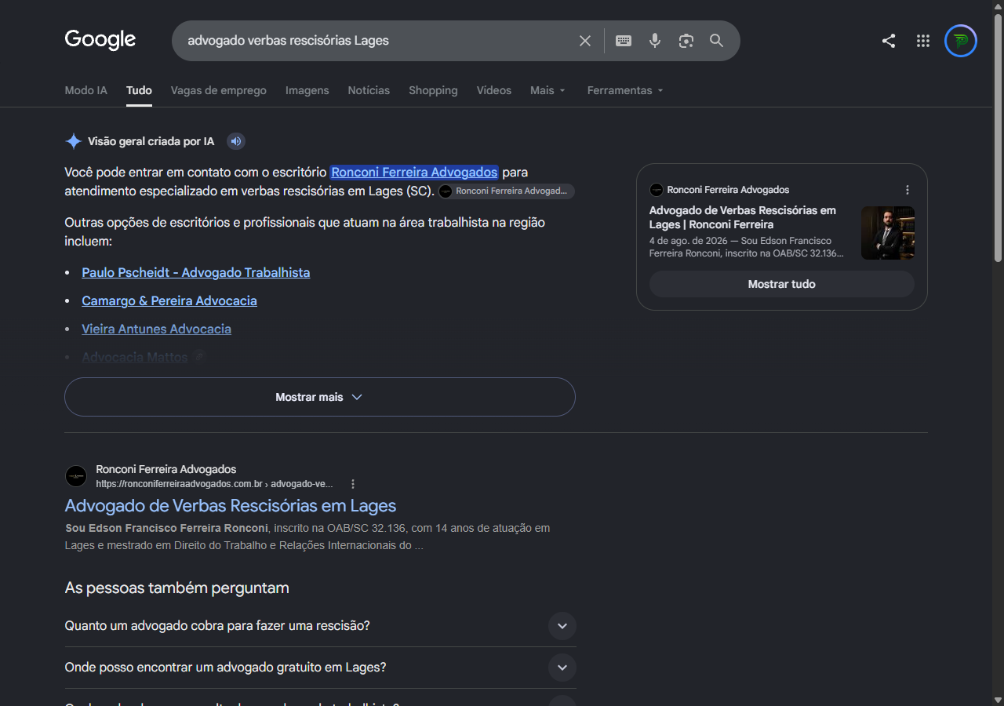Click the 'As pessoas também perguntam' heading
The width and height of the screenshot is (1004, 706).
click(176, 588)
